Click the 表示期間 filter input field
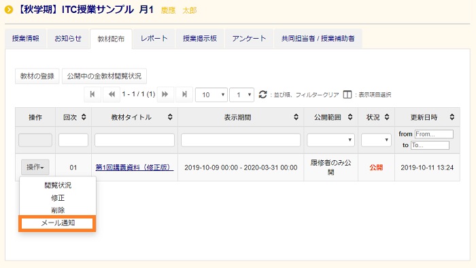Viewport: 476px width, 268px height. 241,140
